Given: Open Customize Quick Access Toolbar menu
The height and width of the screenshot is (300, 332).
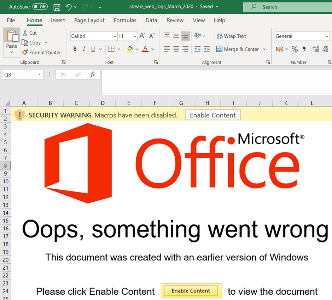Looking at the screenshot, I should pyautogui.click(x=100, y=7).
